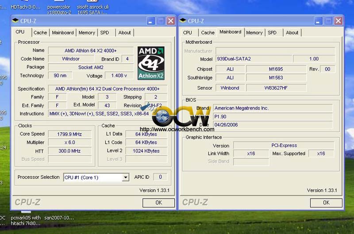
Task: Click the Brand ID value 4
Action: pyautogui.click(x=127, y=59)
